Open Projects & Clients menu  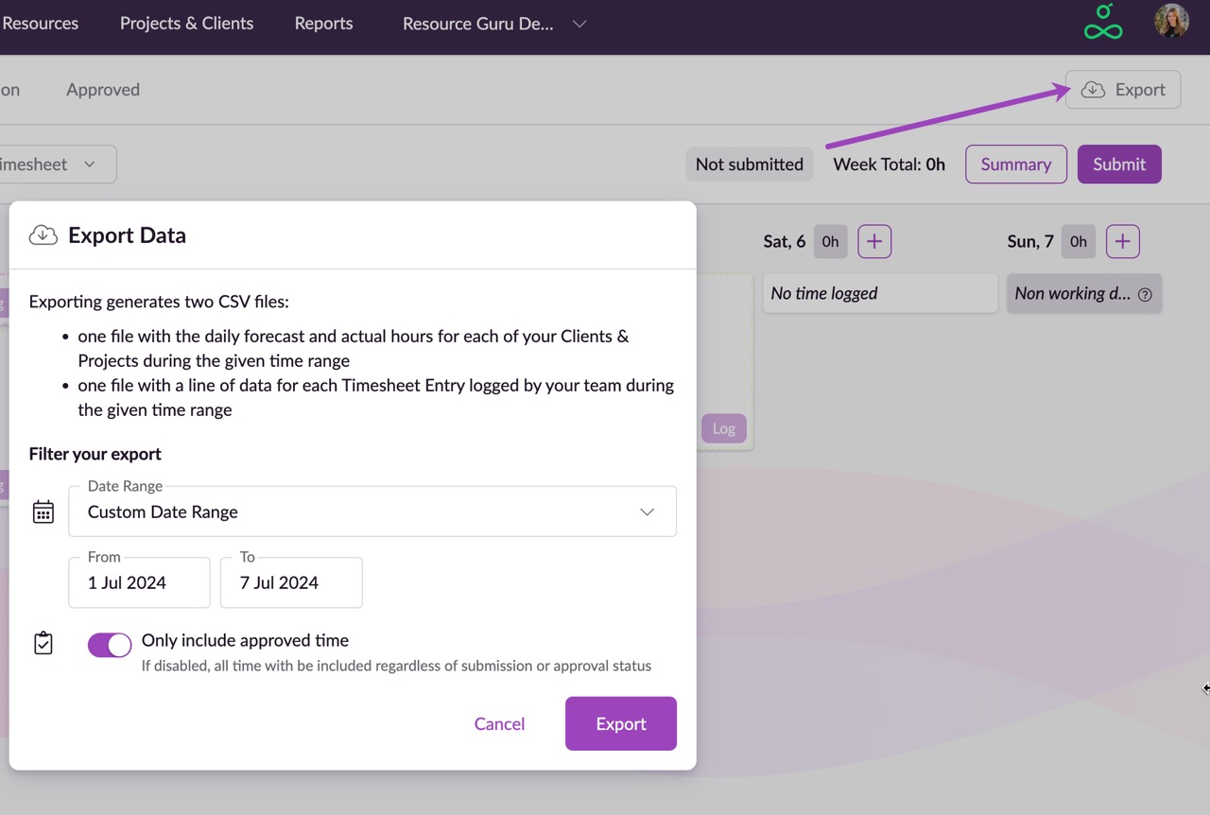(x=186, y=24)
